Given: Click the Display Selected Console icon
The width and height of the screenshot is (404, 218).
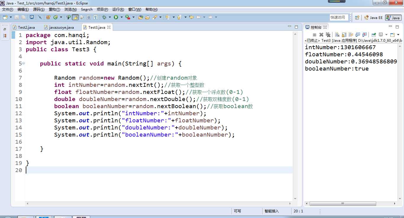Looking at the screenshot, I should [x=381, y=35].
